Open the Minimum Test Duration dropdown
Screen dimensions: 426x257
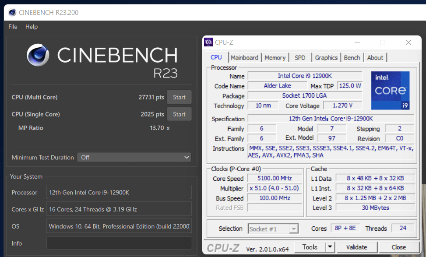pos(134,157)
